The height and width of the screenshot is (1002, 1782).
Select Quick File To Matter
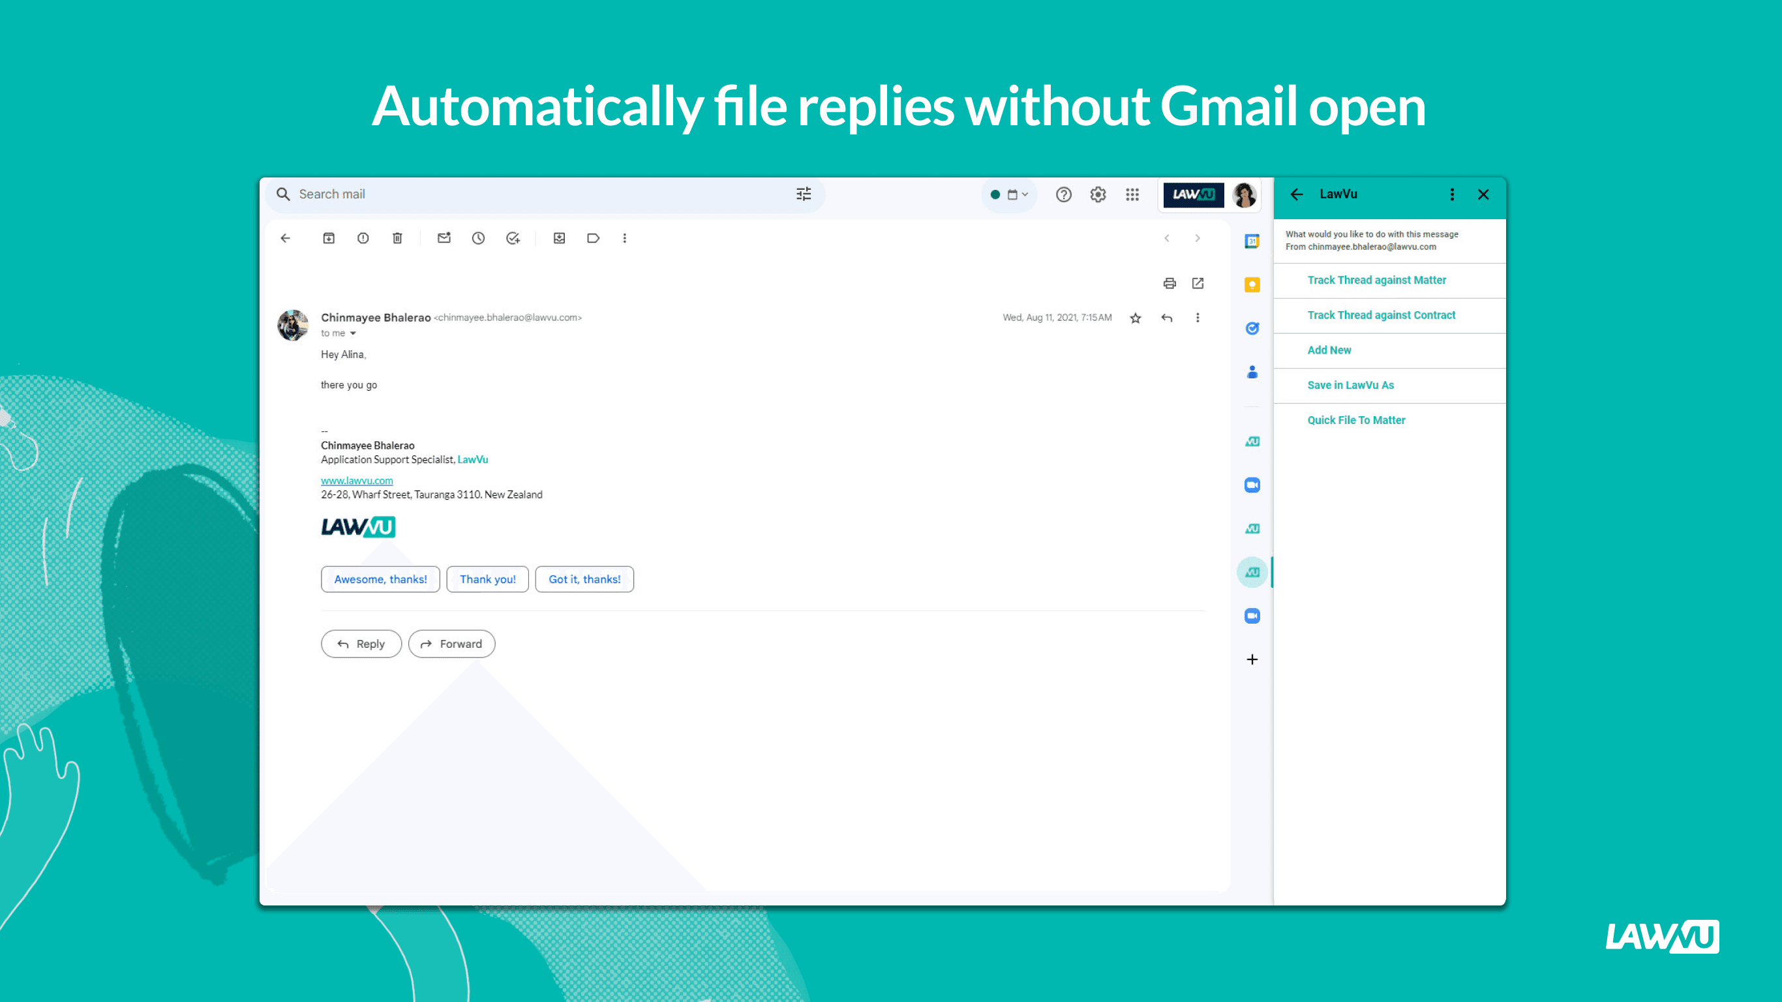pos(1356,420)
